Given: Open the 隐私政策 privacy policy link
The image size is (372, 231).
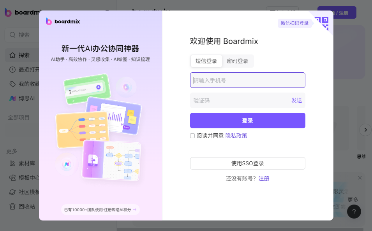Looking at the screenshot, I should pyautogui.click(x=236, y=136).
